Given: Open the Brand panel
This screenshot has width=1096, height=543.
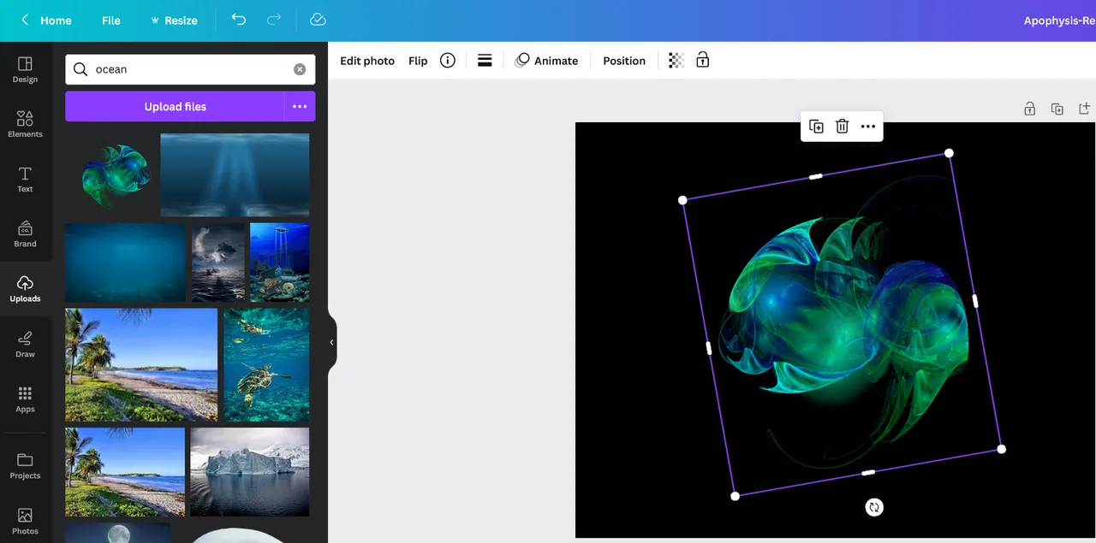Looking at the screenshot, I should click(x=25, y=234).
